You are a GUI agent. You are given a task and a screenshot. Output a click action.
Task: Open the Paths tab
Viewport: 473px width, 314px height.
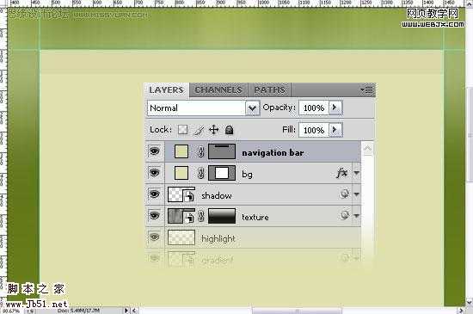(269, 89)
